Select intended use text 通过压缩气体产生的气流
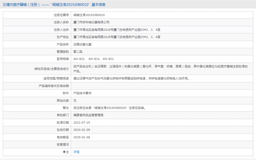Image resolution: width=256 pixels, height=160 pixels. click(x=132, y=78)
